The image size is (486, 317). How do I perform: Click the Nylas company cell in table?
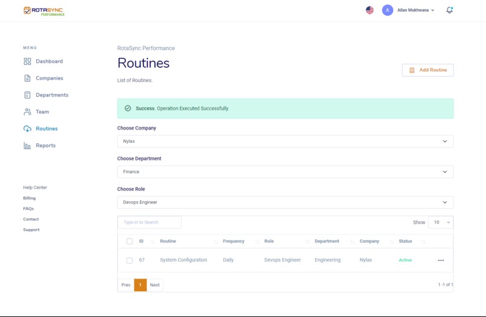click(366, 260)
